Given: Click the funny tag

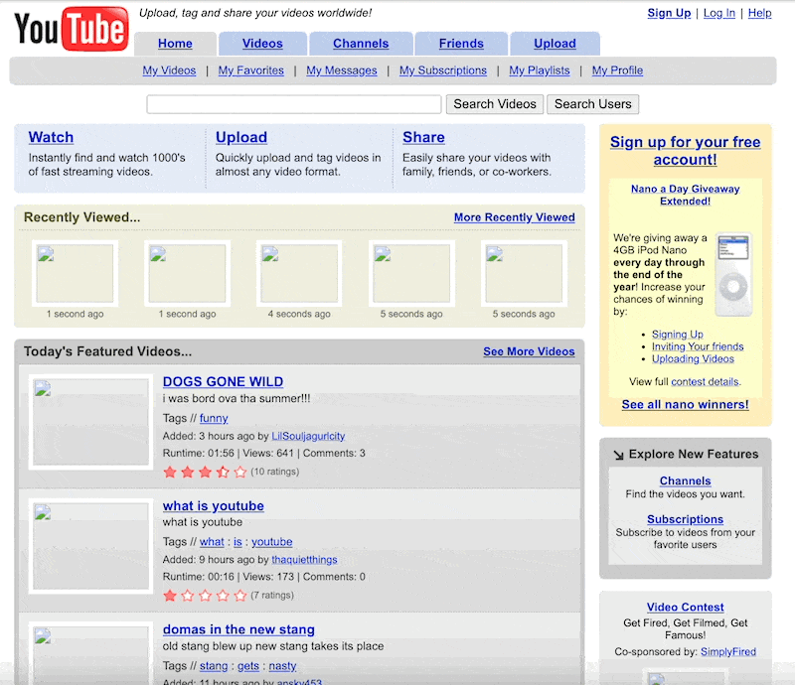Looking at the screenshot, I should point(214,419).
